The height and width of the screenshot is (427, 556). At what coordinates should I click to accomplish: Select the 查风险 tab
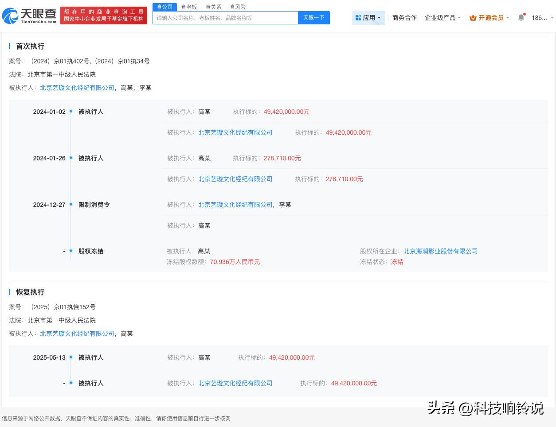point(238,7)
